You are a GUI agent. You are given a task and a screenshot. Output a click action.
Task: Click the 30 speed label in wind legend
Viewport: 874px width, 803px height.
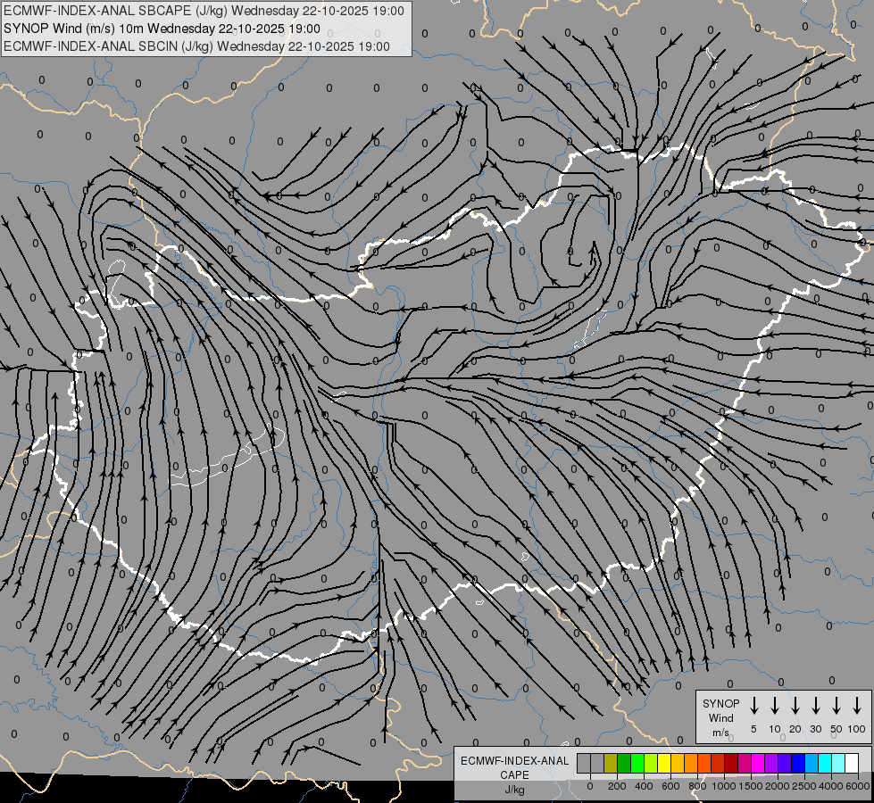coord(815,729)
